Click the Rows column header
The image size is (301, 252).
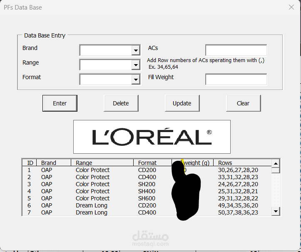pyautogui.click(x=243, y=163)
